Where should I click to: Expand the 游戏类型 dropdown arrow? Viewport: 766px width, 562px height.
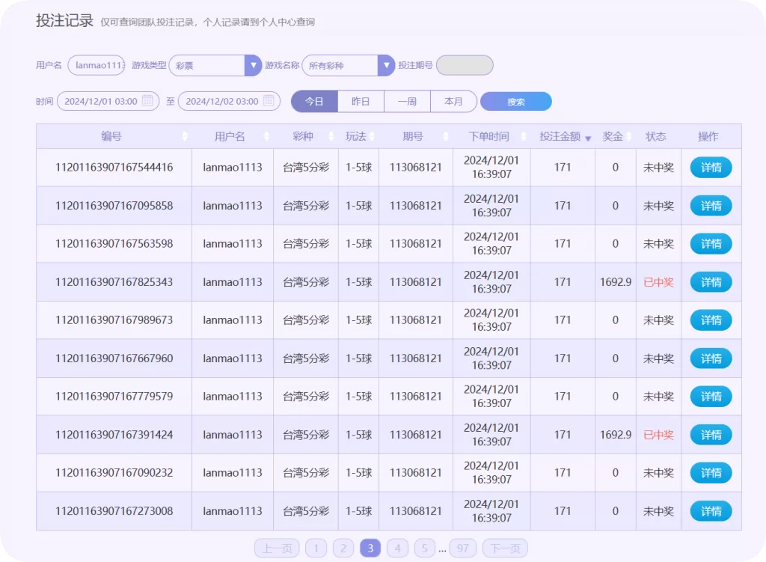pyautogui.click(x=253, y=66)
